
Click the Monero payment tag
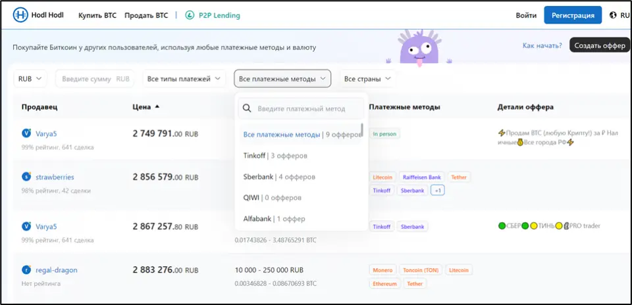pos(382,270)
